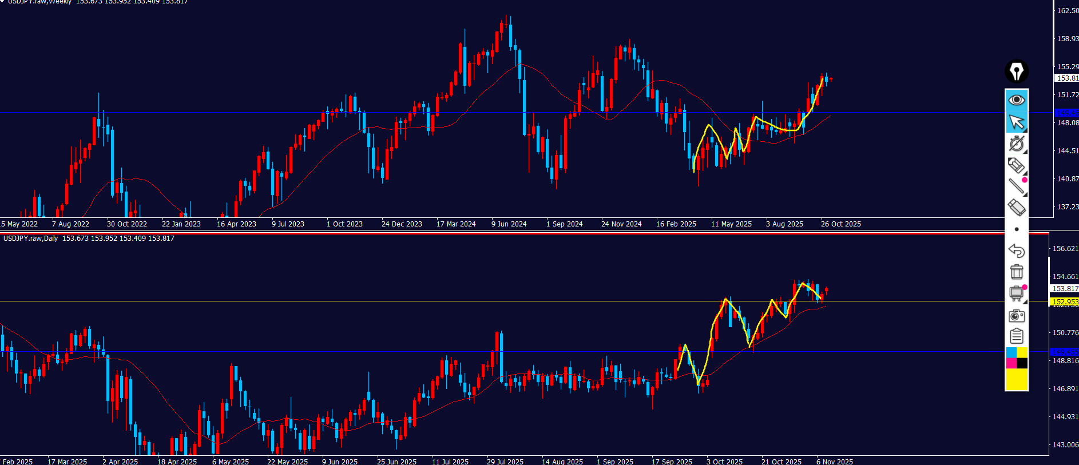
Task: Select the eraser tool
Action: [x=1016, y=207]
